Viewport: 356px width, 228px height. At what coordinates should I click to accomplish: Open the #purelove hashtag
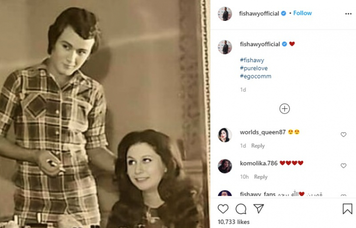click(x=253, y=68)
